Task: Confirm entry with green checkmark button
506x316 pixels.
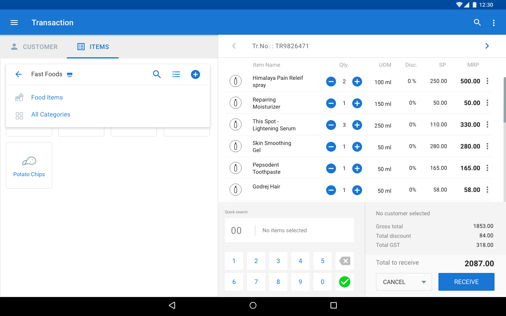Action: pos(345,282)
